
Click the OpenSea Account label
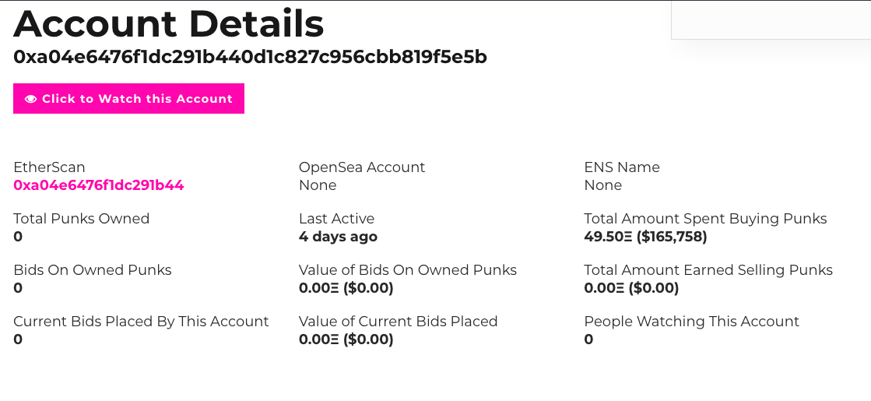[x=362, y=167]
